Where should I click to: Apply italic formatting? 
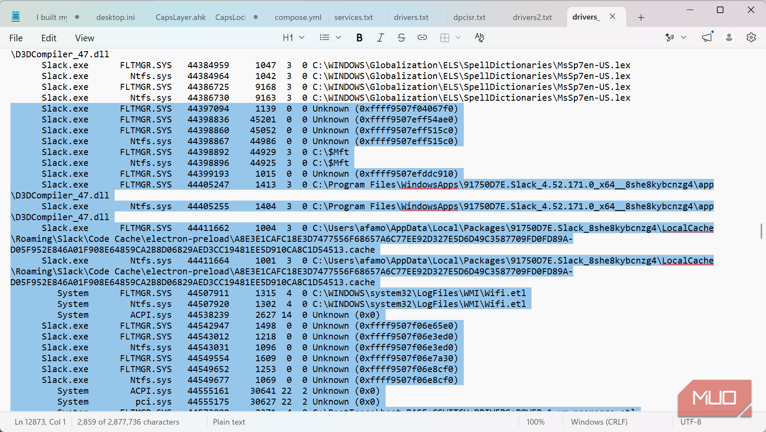click(x=380, y=38)
